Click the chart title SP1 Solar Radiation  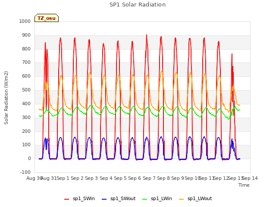138,5
